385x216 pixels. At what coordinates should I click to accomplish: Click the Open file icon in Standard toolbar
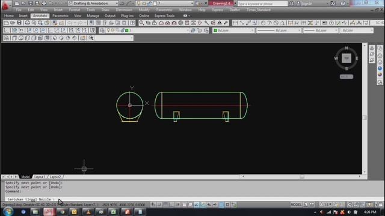click(13, 23)
